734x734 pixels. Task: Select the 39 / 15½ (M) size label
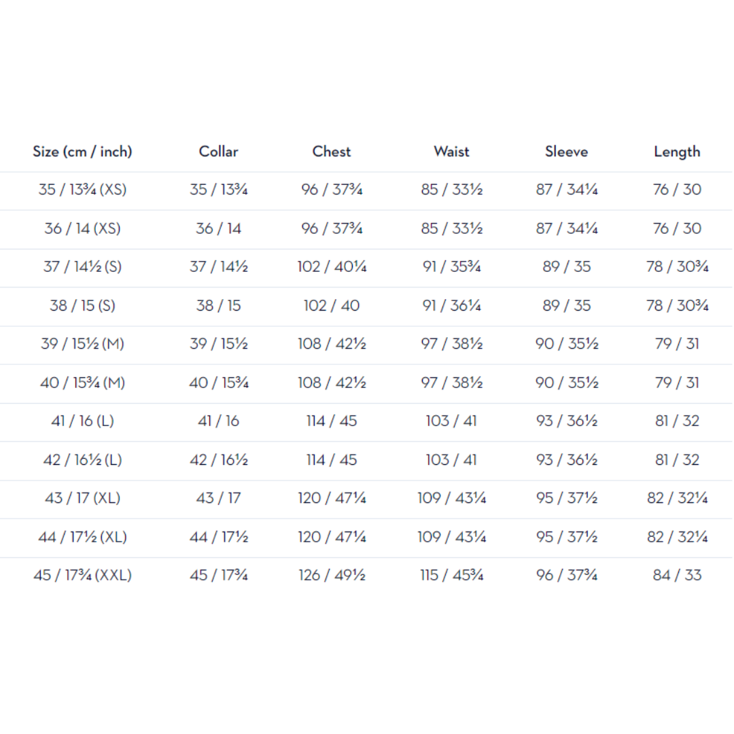click(x=82, y=344)
